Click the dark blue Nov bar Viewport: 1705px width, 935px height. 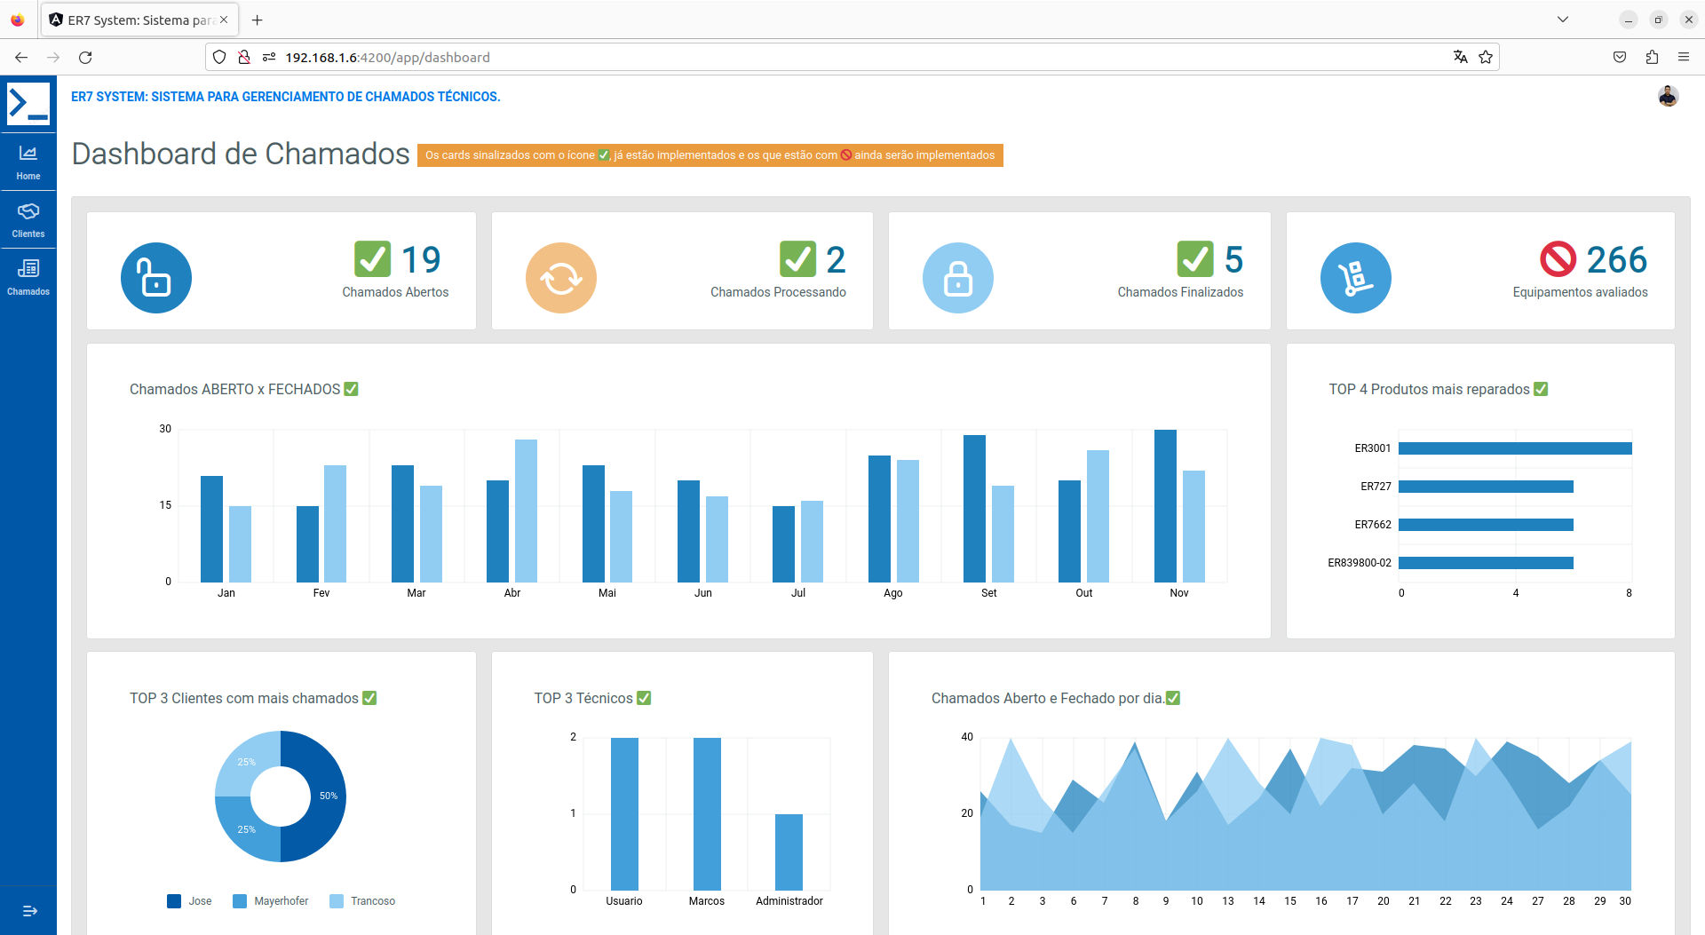click(x=1165, y=506)
